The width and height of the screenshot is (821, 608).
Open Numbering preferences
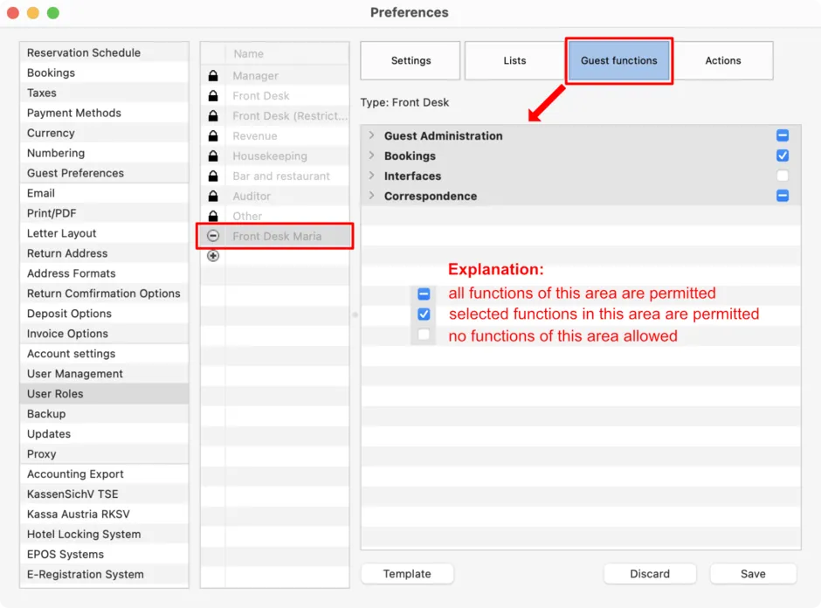click(x=104, y=153)
